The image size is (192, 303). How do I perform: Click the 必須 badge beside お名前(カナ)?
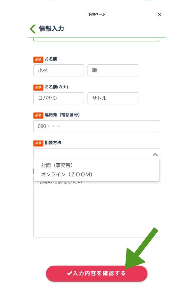point(38,87)
